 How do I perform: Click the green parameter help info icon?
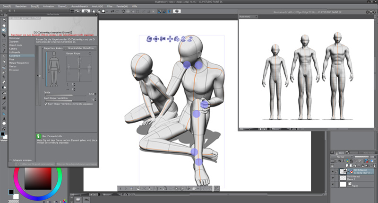click(x=39, y=137)
